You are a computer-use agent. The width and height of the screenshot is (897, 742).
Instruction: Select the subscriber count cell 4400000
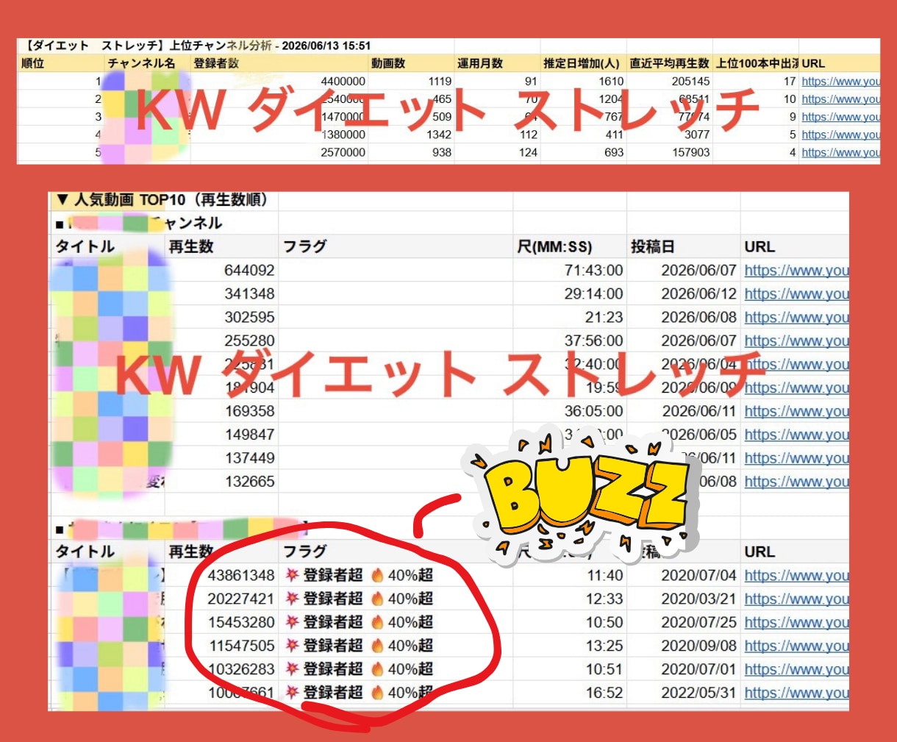pos(343,82)
